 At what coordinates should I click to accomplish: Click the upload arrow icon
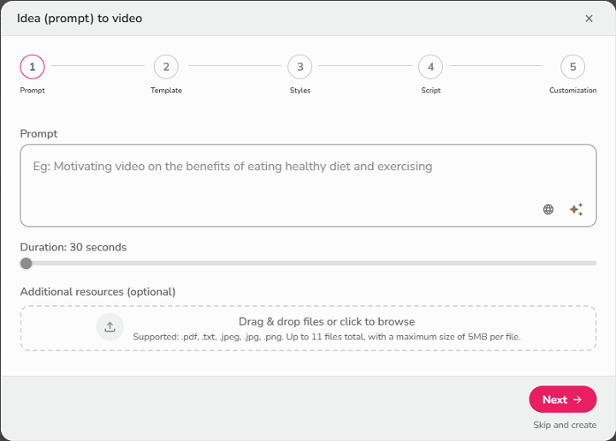[110, 327]
